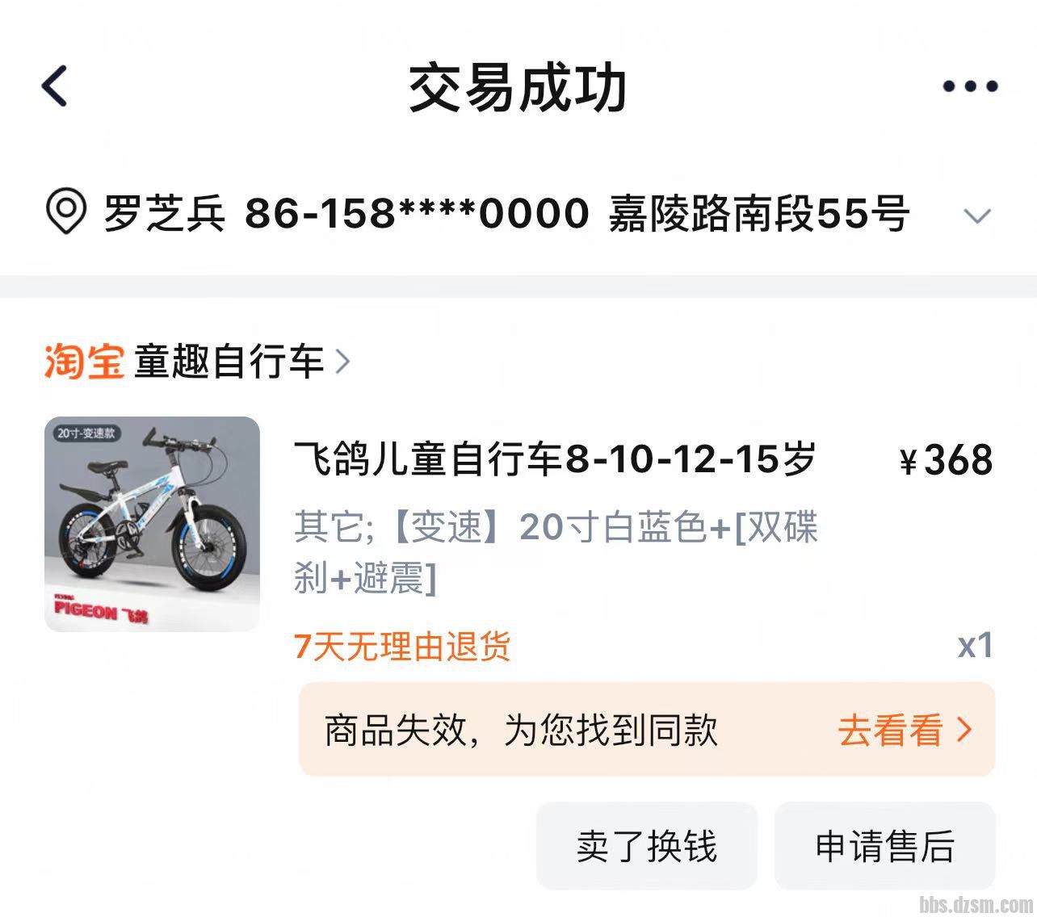
Task: Tap the ¥368 price
Action: coord(946,460)
